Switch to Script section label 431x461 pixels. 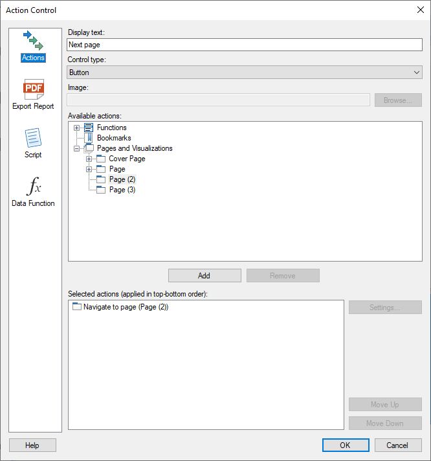(x=33, y=155)
